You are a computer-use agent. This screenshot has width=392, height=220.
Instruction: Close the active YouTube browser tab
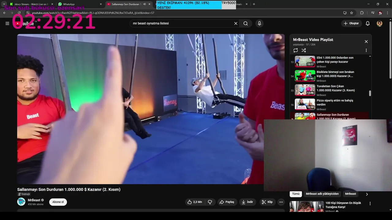[x=149, y=4]
